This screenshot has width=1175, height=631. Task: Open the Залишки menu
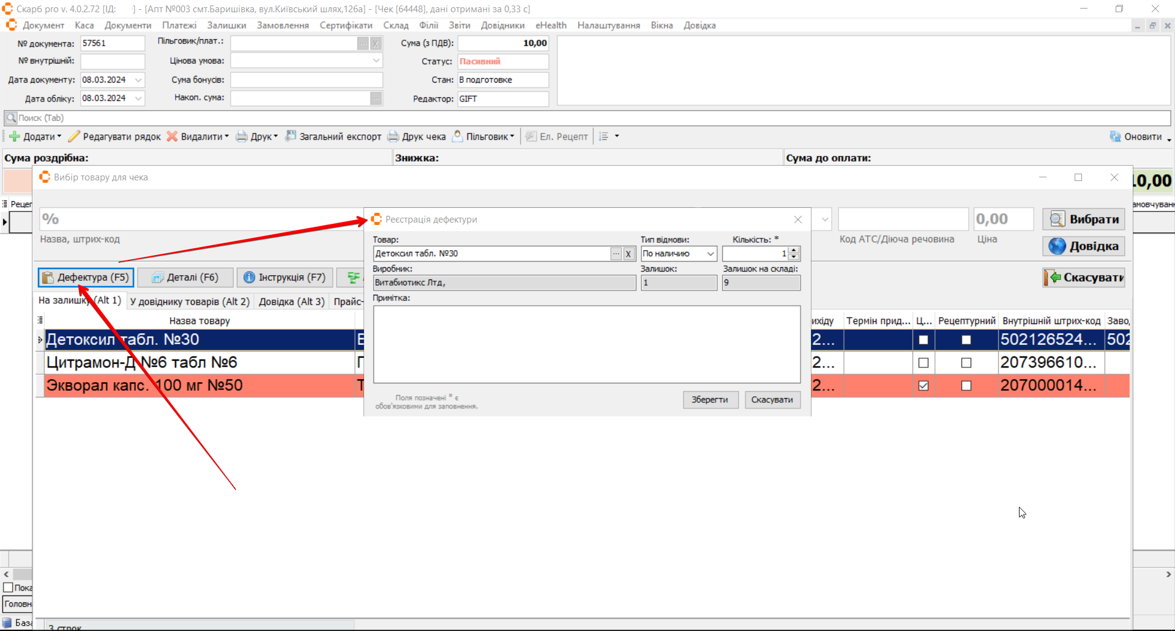point(226,26)
